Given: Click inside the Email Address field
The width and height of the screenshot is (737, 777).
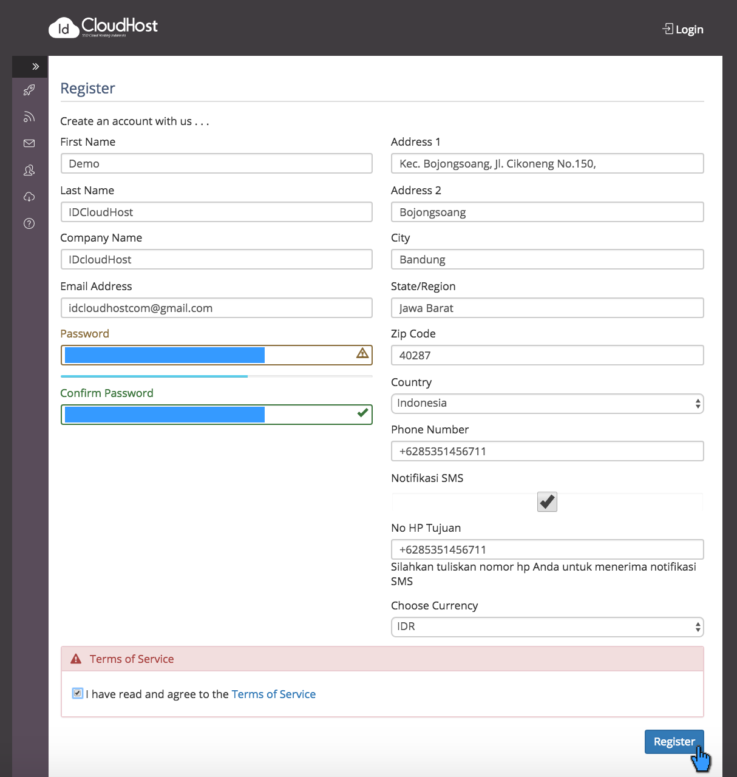Looking at the screenshot, I should 216,308.
